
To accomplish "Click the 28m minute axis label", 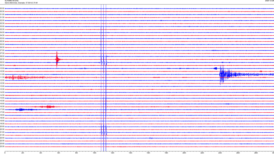I will [256, 153].
